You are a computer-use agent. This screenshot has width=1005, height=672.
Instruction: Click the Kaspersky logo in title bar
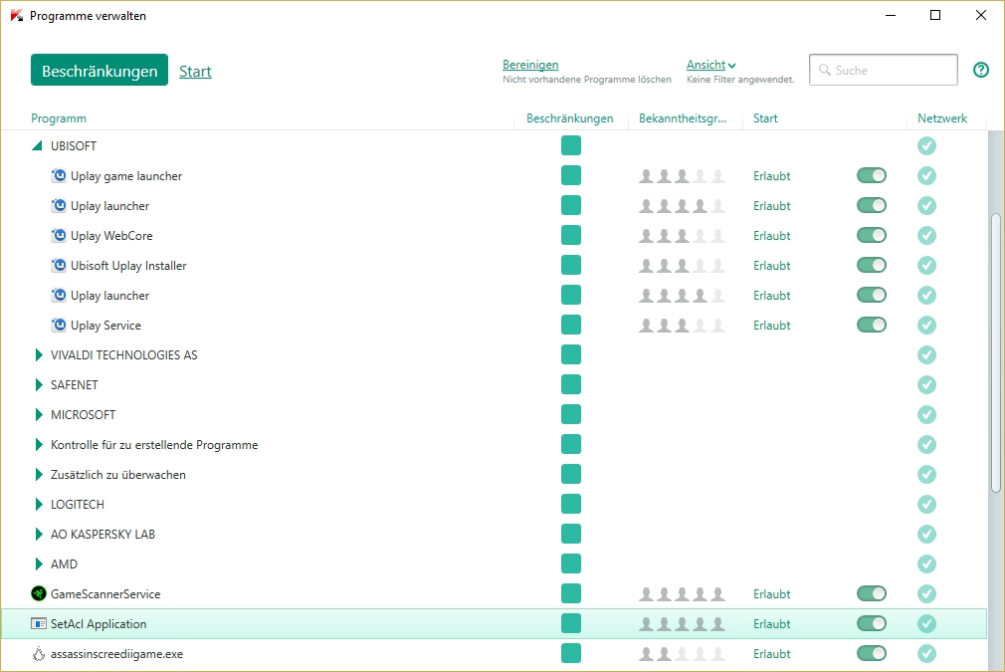tap(17, 15)
